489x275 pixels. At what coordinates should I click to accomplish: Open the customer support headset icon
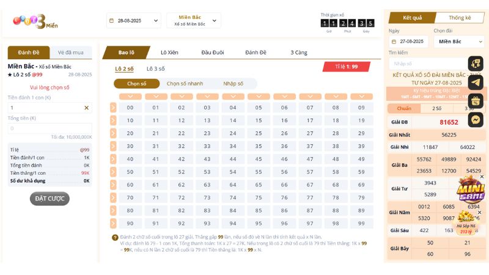click(476, 63)
